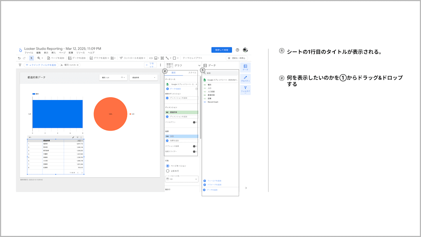This screenshot has width=421, height=237.
Task: Toggle the ドリルダウン switch
Action: tap(195, 122)
